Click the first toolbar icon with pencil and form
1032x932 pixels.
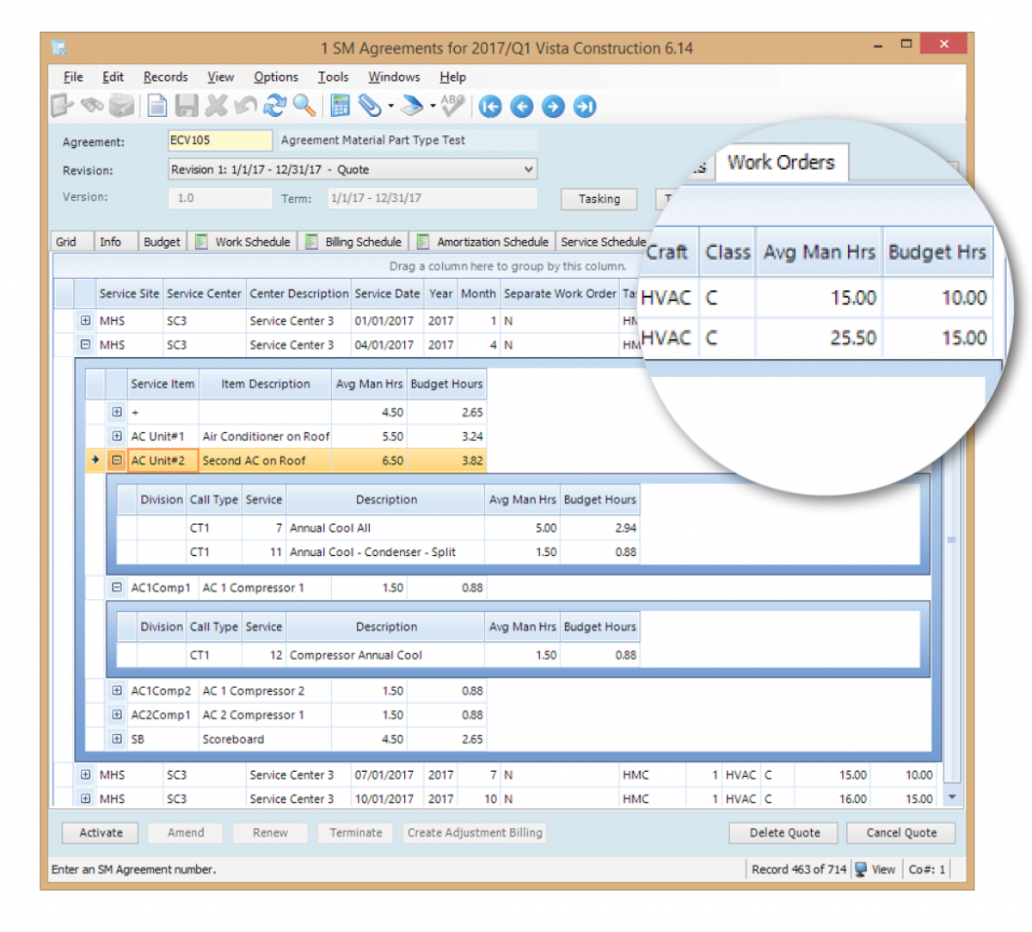62,106
